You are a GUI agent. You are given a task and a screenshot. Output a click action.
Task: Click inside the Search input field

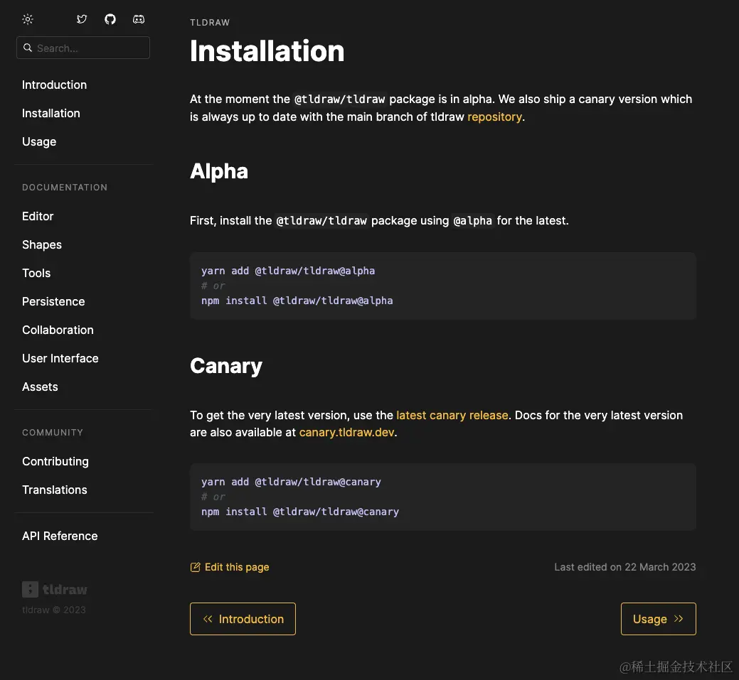89,48
